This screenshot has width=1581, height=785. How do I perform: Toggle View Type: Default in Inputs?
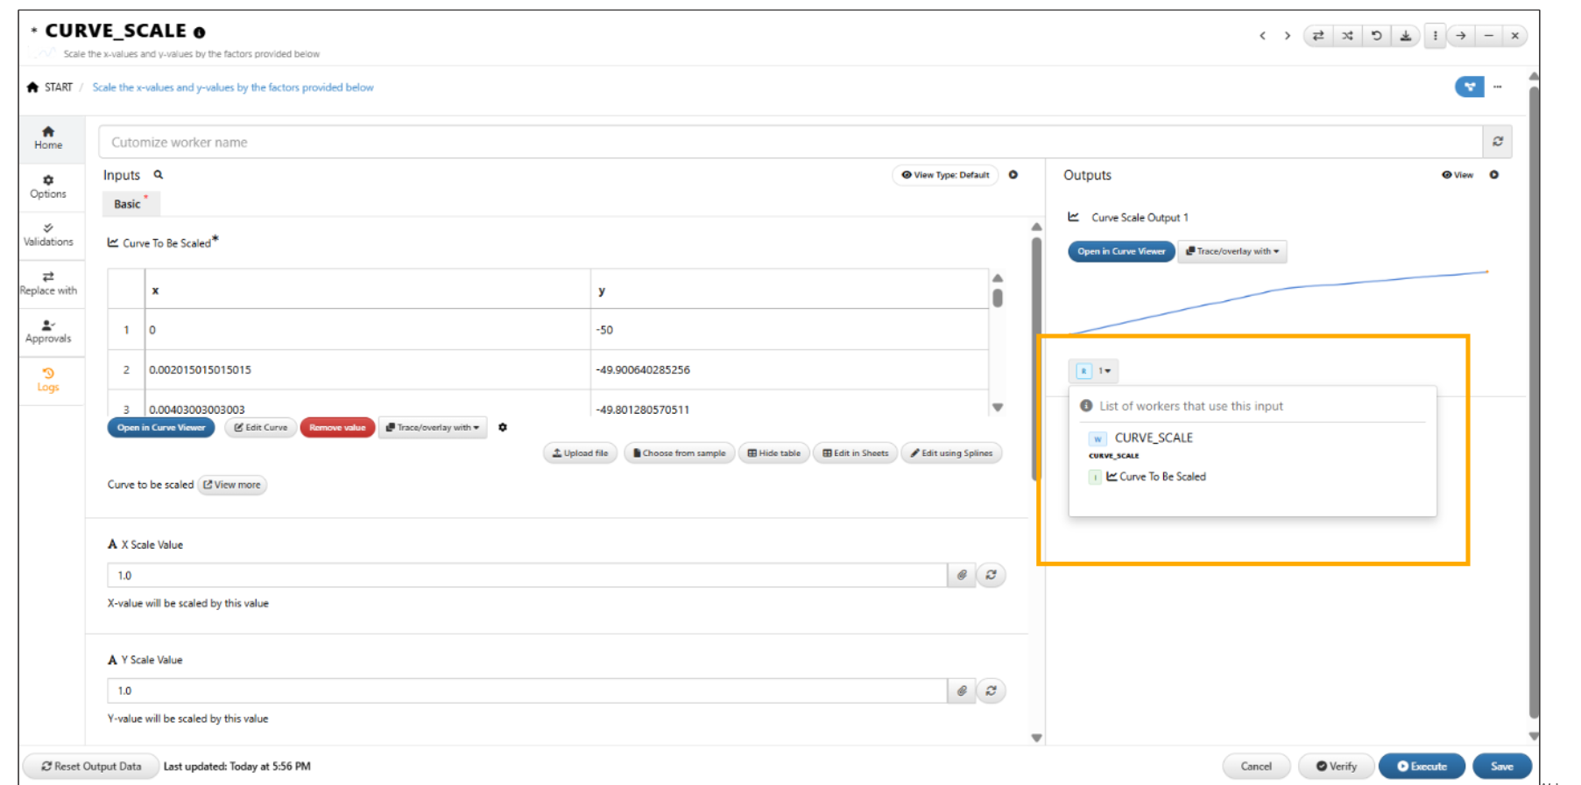coord(945,175)
